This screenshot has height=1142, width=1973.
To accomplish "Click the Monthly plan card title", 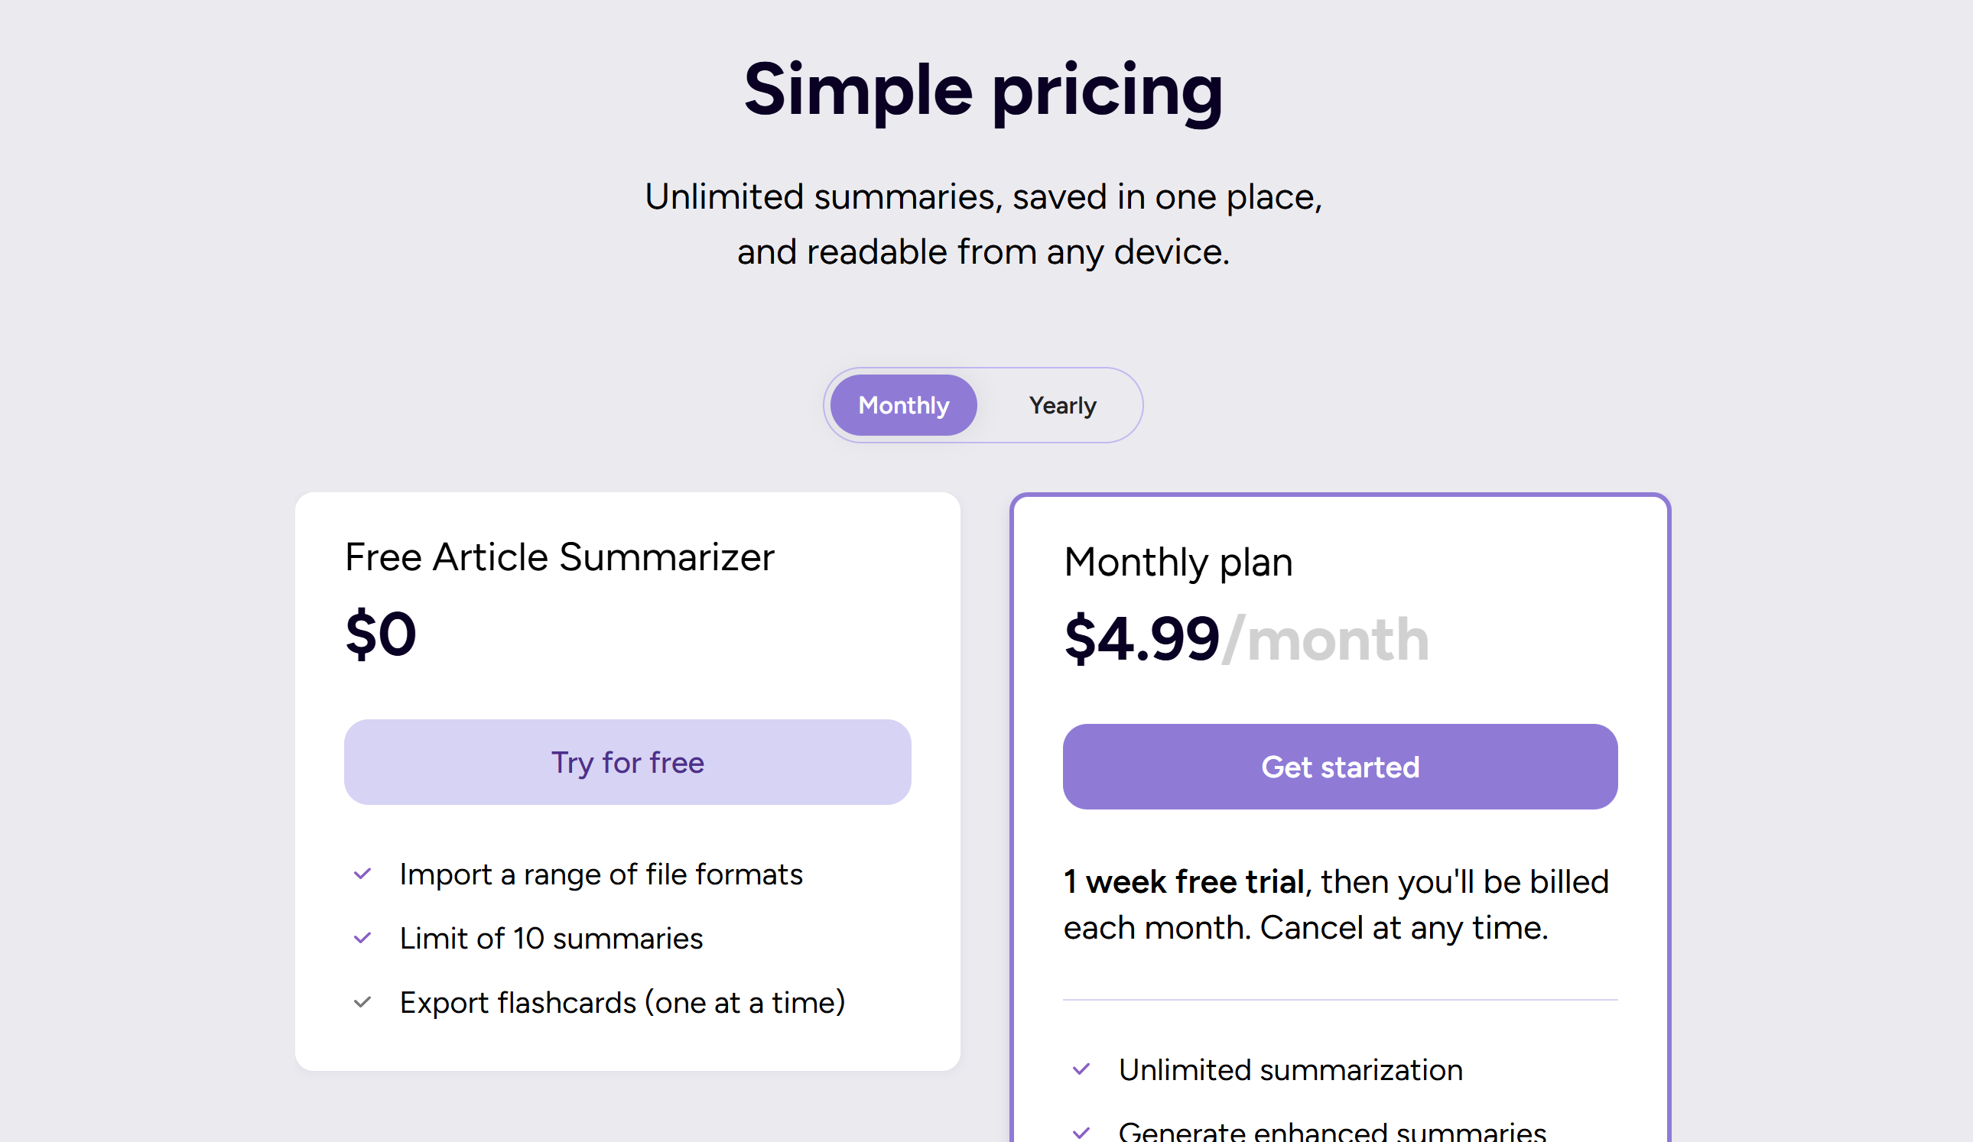I will pos(1178,563).
